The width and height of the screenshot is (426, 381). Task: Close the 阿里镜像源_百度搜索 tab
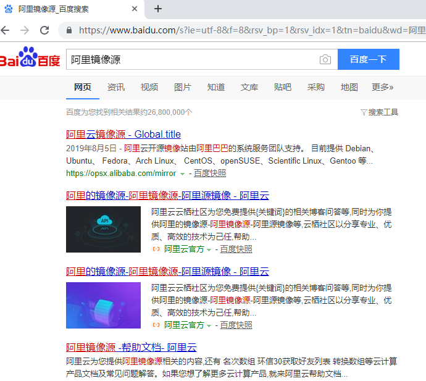point(134,9)
